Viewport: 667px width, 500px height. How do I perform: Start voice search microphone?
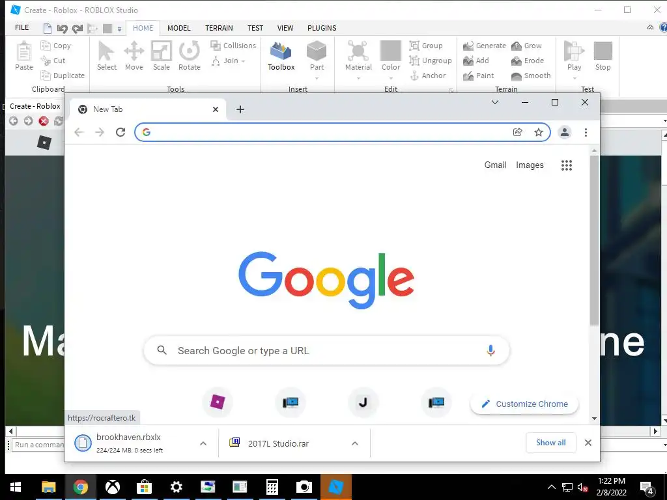coord(490,351)
